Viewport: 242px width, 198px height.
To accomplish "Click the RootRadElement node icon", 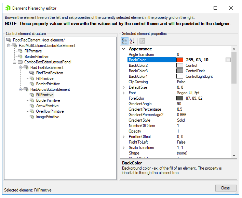I will [9, 40].
